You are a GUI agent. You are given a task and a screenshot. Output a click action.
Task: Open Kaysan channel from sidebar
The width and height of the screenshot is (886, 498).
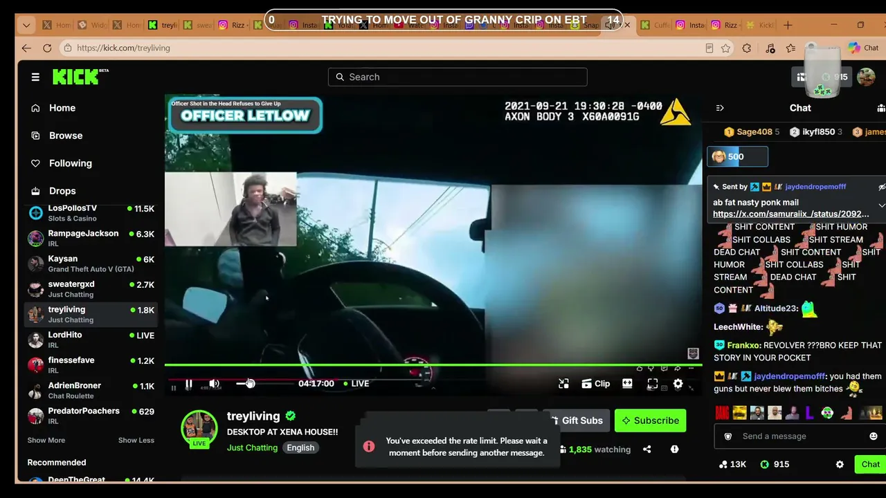point(91,264)
